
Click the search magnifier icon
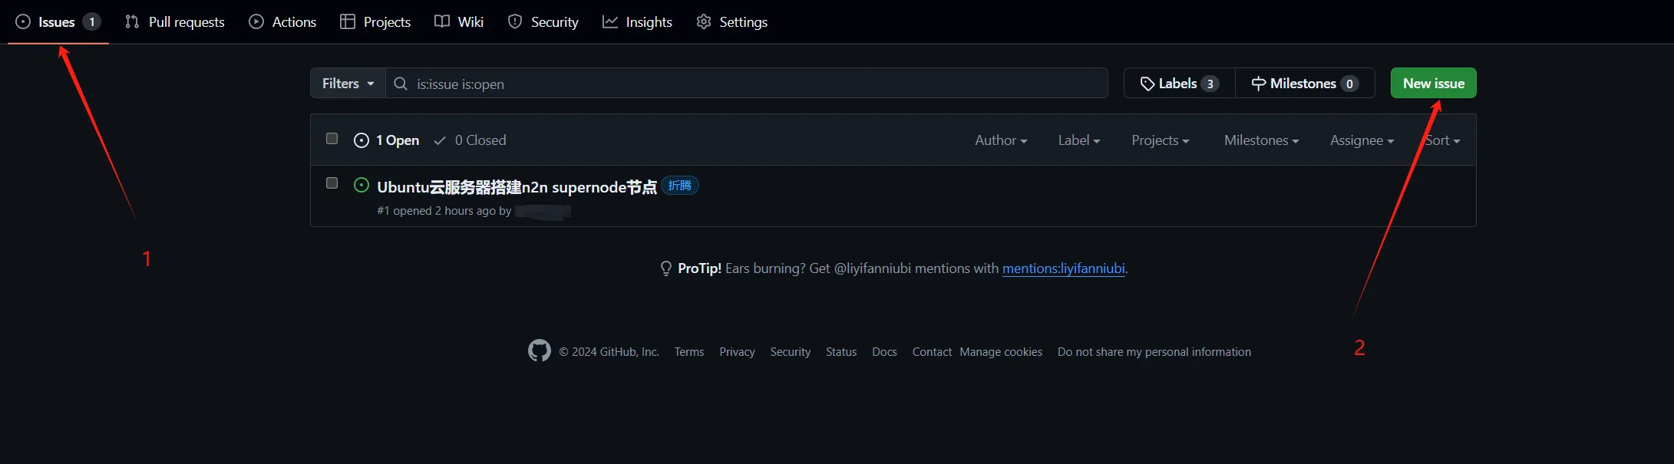tap(401, 84)
